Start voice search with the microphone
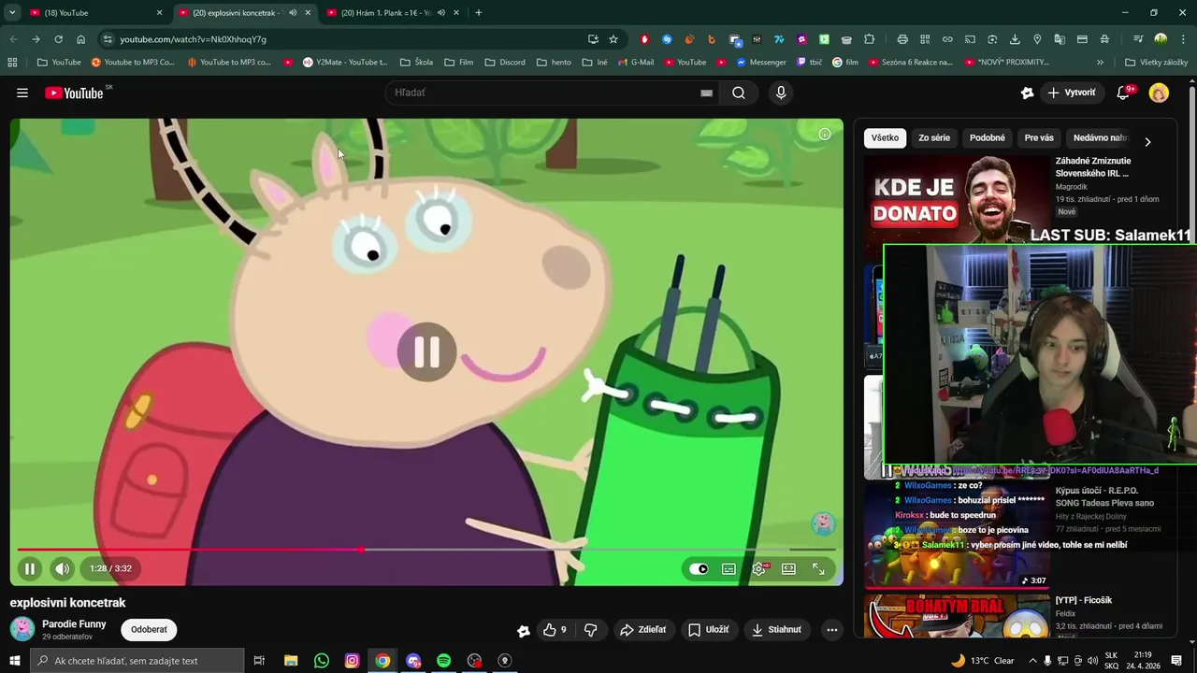This screenshot has width=1197, height=673. (x=781, y=93)
